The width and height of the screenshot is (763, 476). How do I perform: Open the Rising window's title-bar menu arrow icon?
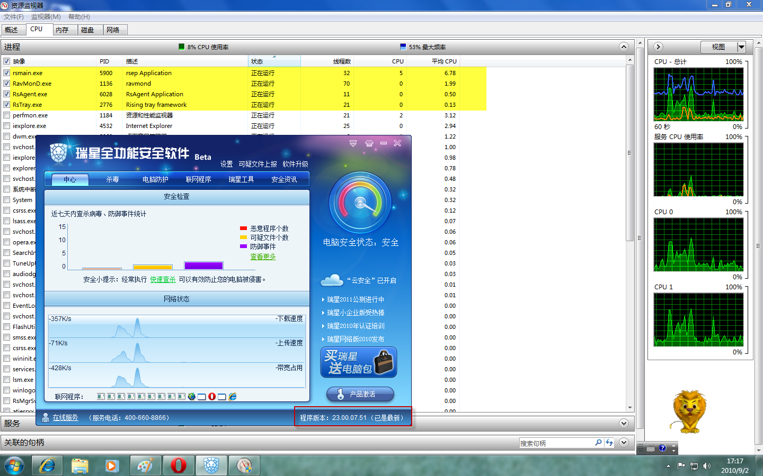pyautogui.click(x=353, y=143)
